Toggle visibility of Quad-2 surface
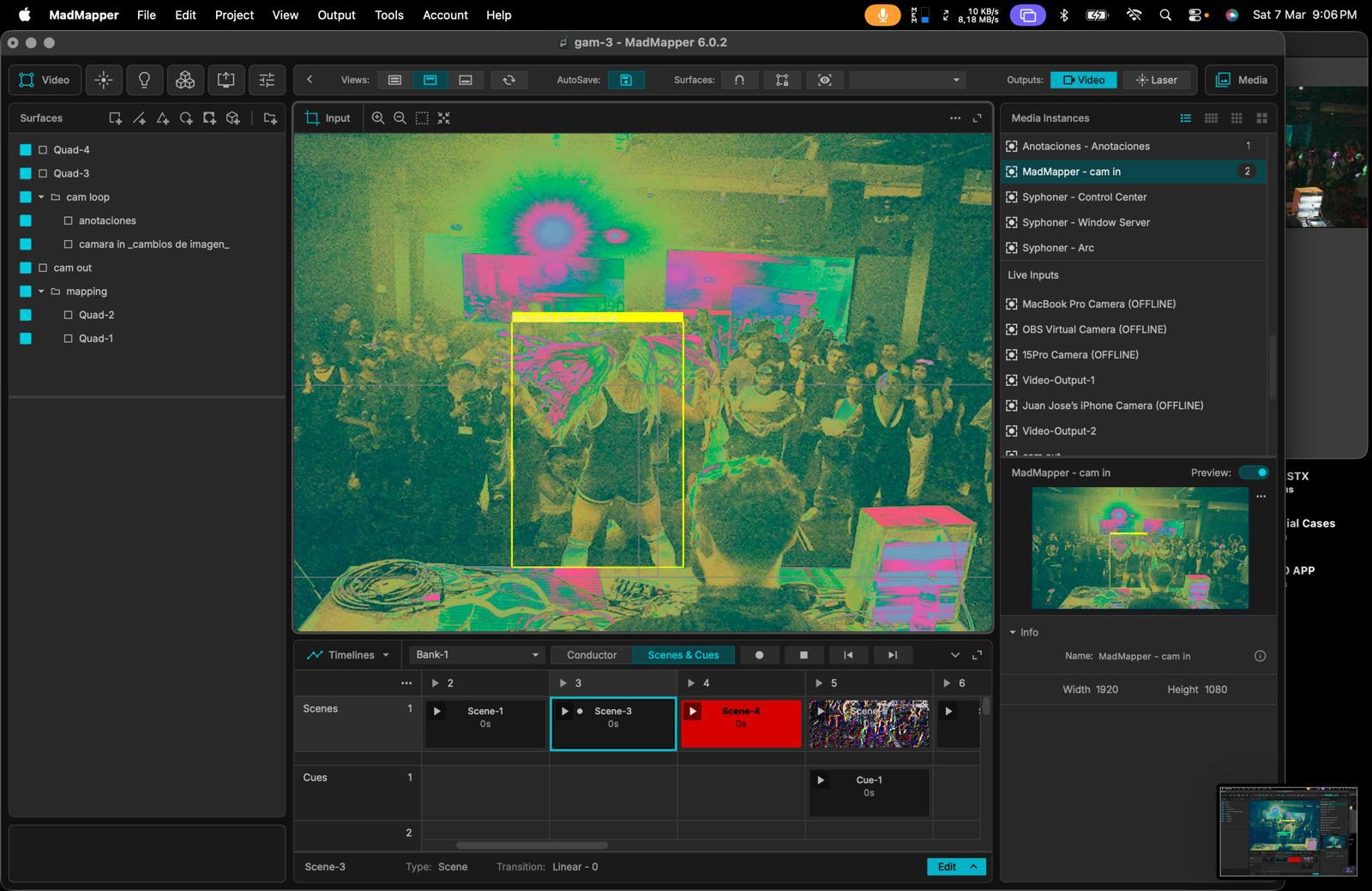The width and height of the screenshot is (1372, 891). pyautogui.click(x=26, y=315)
